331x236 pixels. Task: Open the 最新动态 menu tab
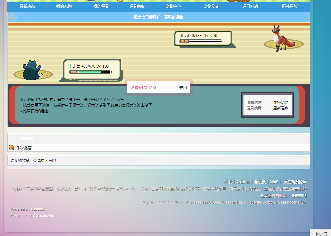click(x=27, y=6)
